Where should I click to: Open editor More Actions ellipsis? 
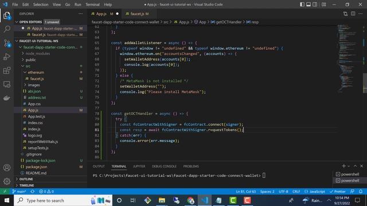pyautogui.click(x=361, y=14)
